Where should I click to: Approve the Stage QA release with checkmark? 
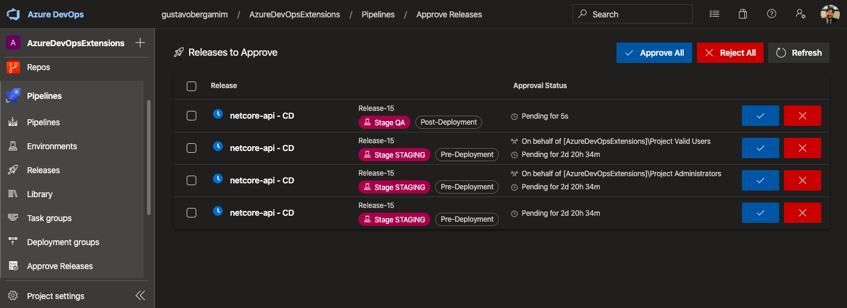pyautogui.click(x=760, y=116)
